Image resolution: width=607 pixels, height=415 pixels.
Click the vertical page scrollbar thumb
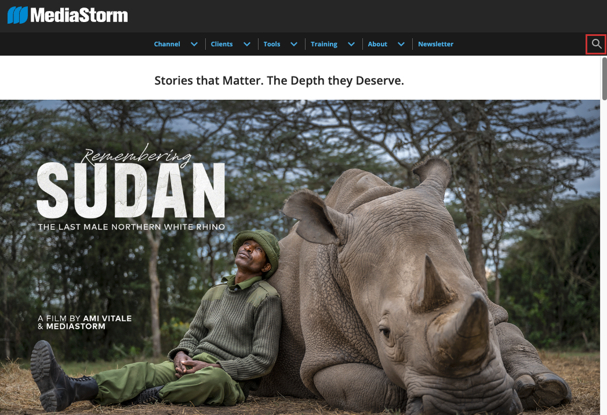[x=604, y=78]
